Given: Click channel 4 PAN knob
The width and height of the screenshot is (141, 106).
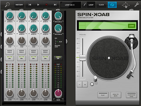Looking at the screenshot, I should 46,41.
